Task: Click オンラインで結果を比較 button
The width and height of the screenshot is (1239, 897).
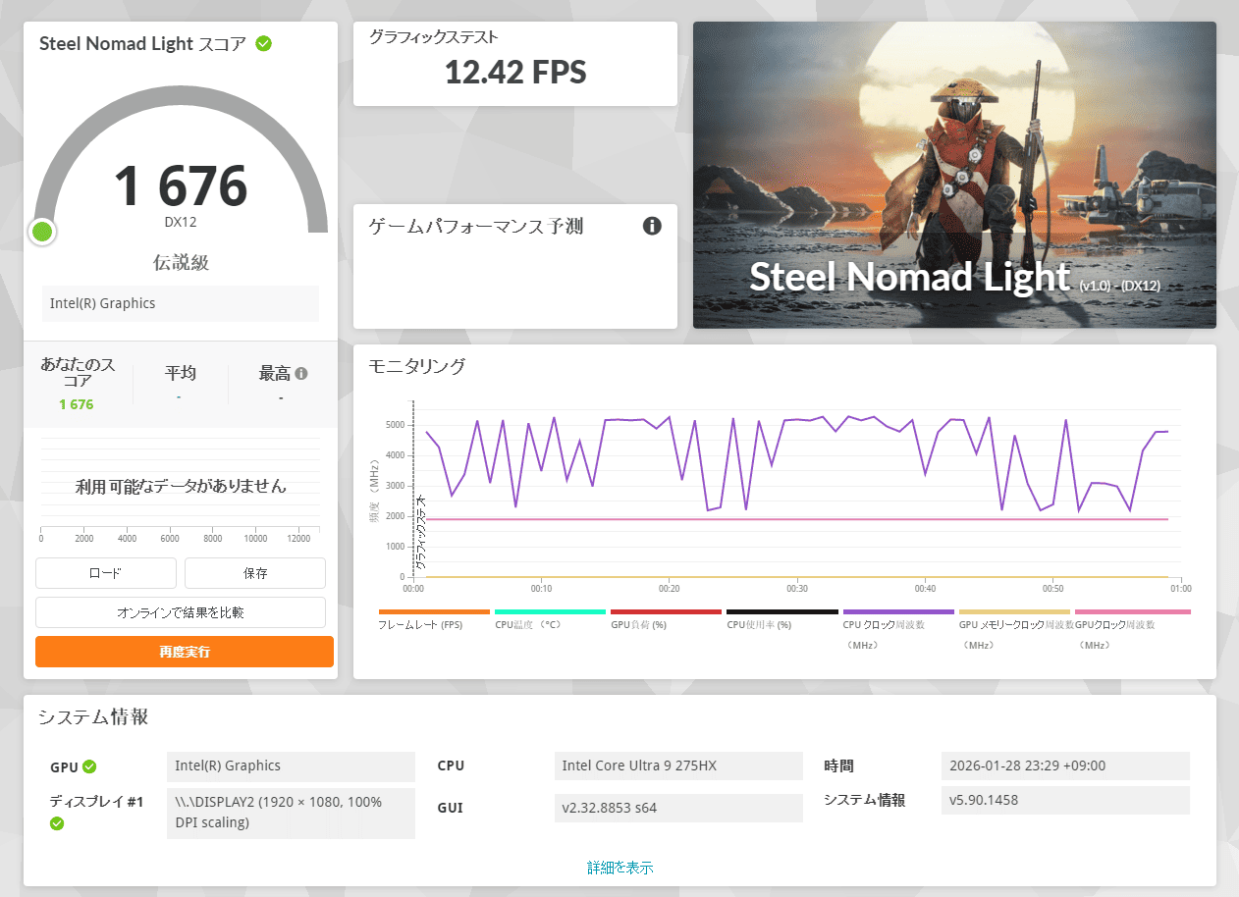Action: (181, 612)
